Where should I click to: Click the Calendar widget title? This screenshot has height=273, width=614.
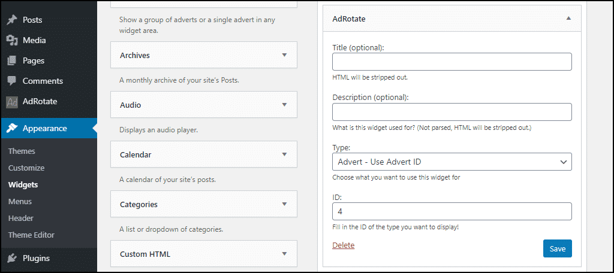[x=136, y=155]
